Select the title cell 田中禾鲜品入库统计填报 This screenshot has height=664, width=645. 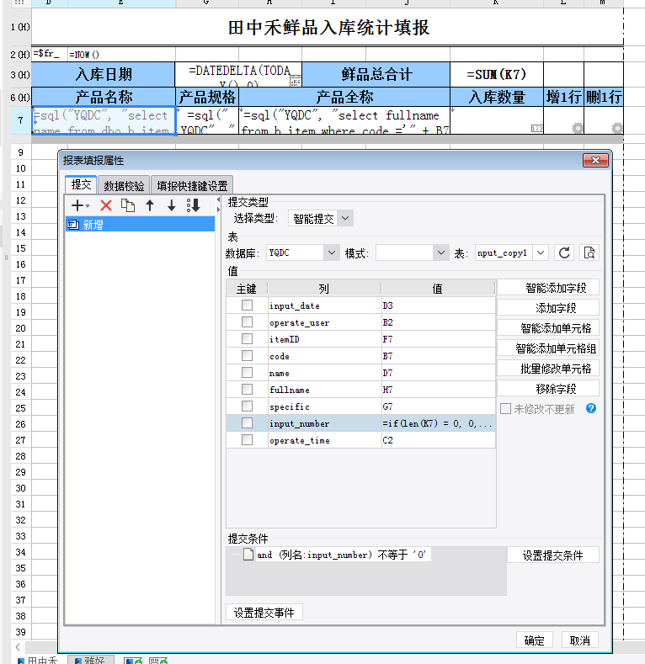(328, 27)
